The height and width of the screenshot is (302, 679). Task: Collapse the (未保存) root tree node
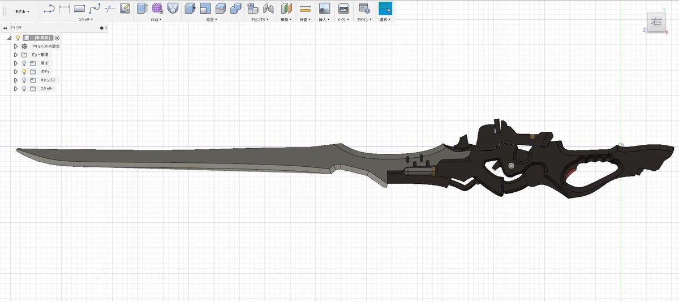[x=9, y=38]
